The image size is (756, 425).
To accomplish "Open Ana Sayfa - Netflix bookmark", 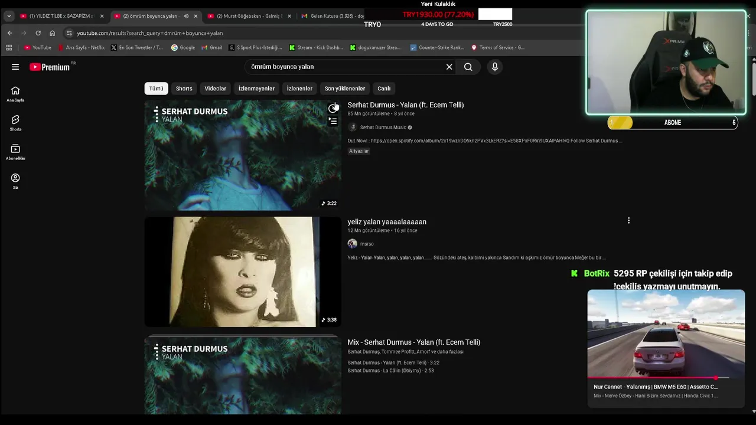I will coord(81,47).
